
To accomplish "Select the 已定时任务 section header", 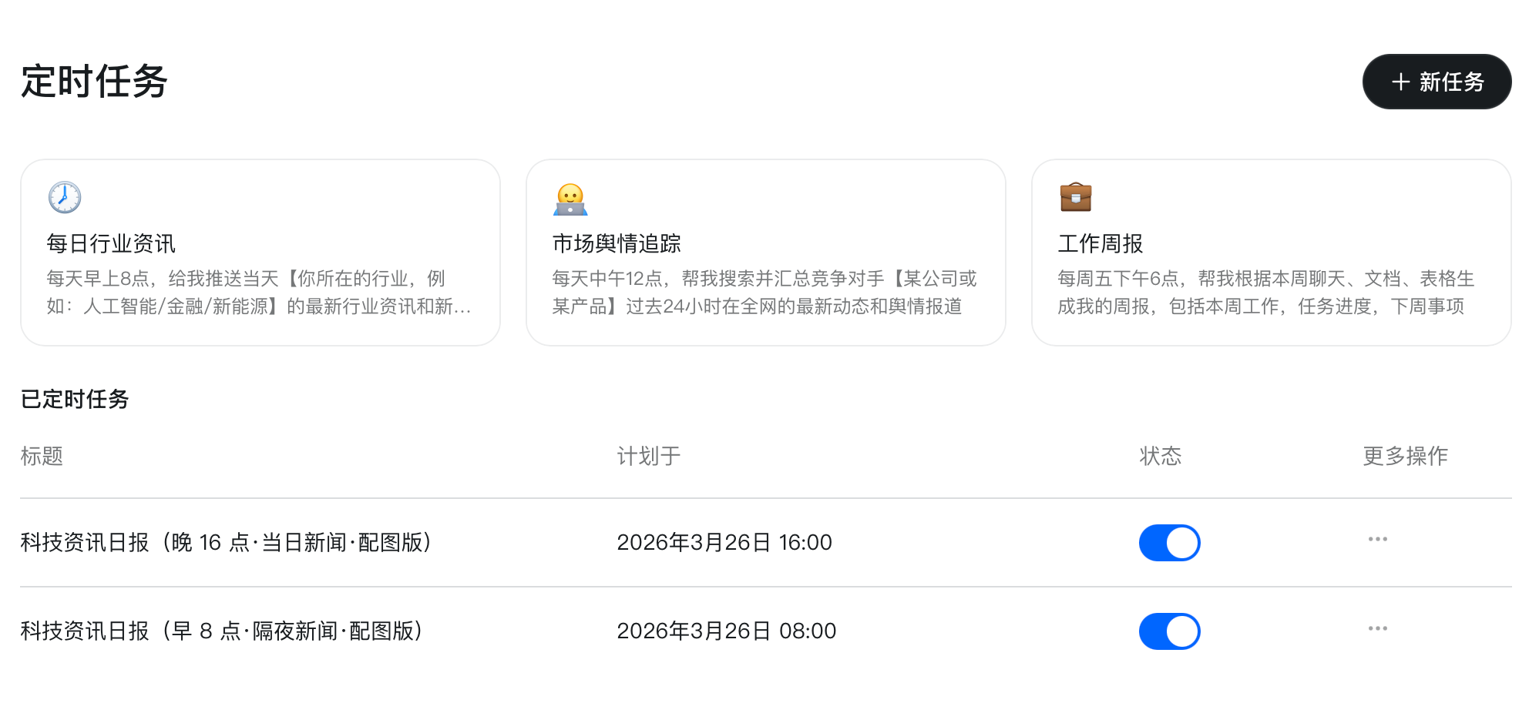I will (x=75, y=400).
